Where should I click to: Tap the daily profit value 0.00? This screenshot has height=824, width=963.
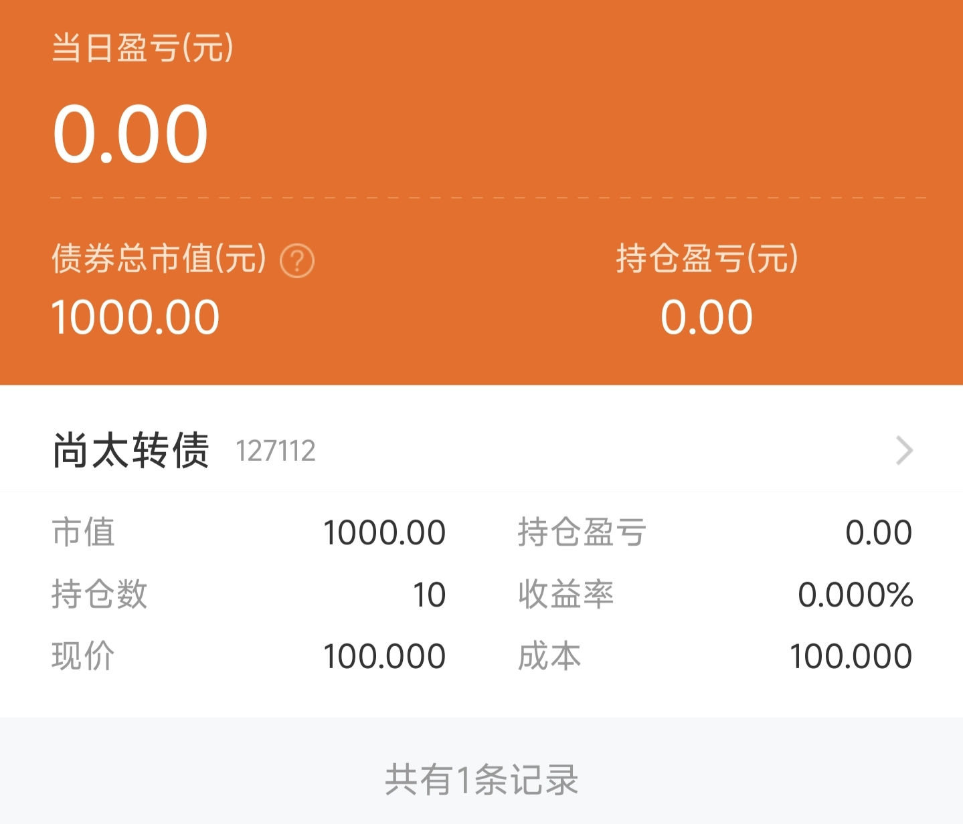[130, 134]
